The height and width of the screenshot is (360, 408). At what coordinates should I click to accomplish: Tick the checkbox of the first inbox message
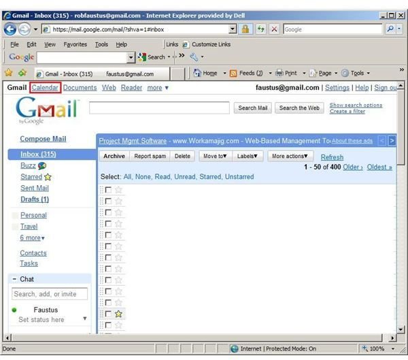coord(108,190)
